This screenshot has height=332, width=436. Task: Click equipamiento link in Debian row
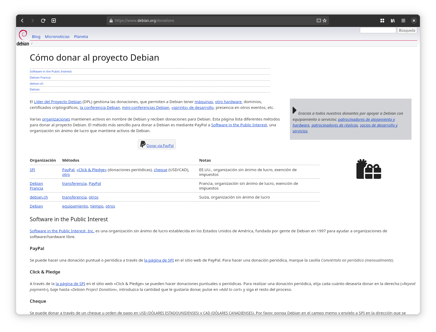pos(75,206)
